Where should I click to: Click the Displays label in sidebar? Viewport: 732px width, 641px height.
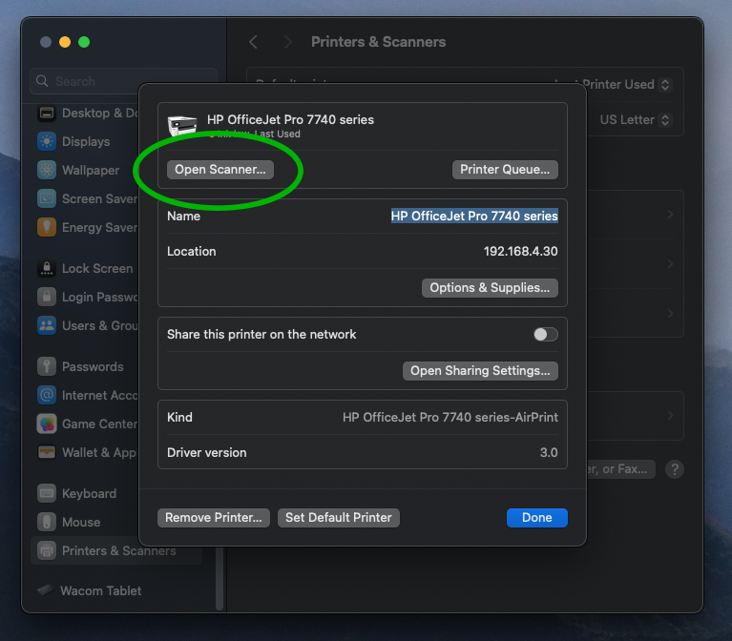pos(86,142)
